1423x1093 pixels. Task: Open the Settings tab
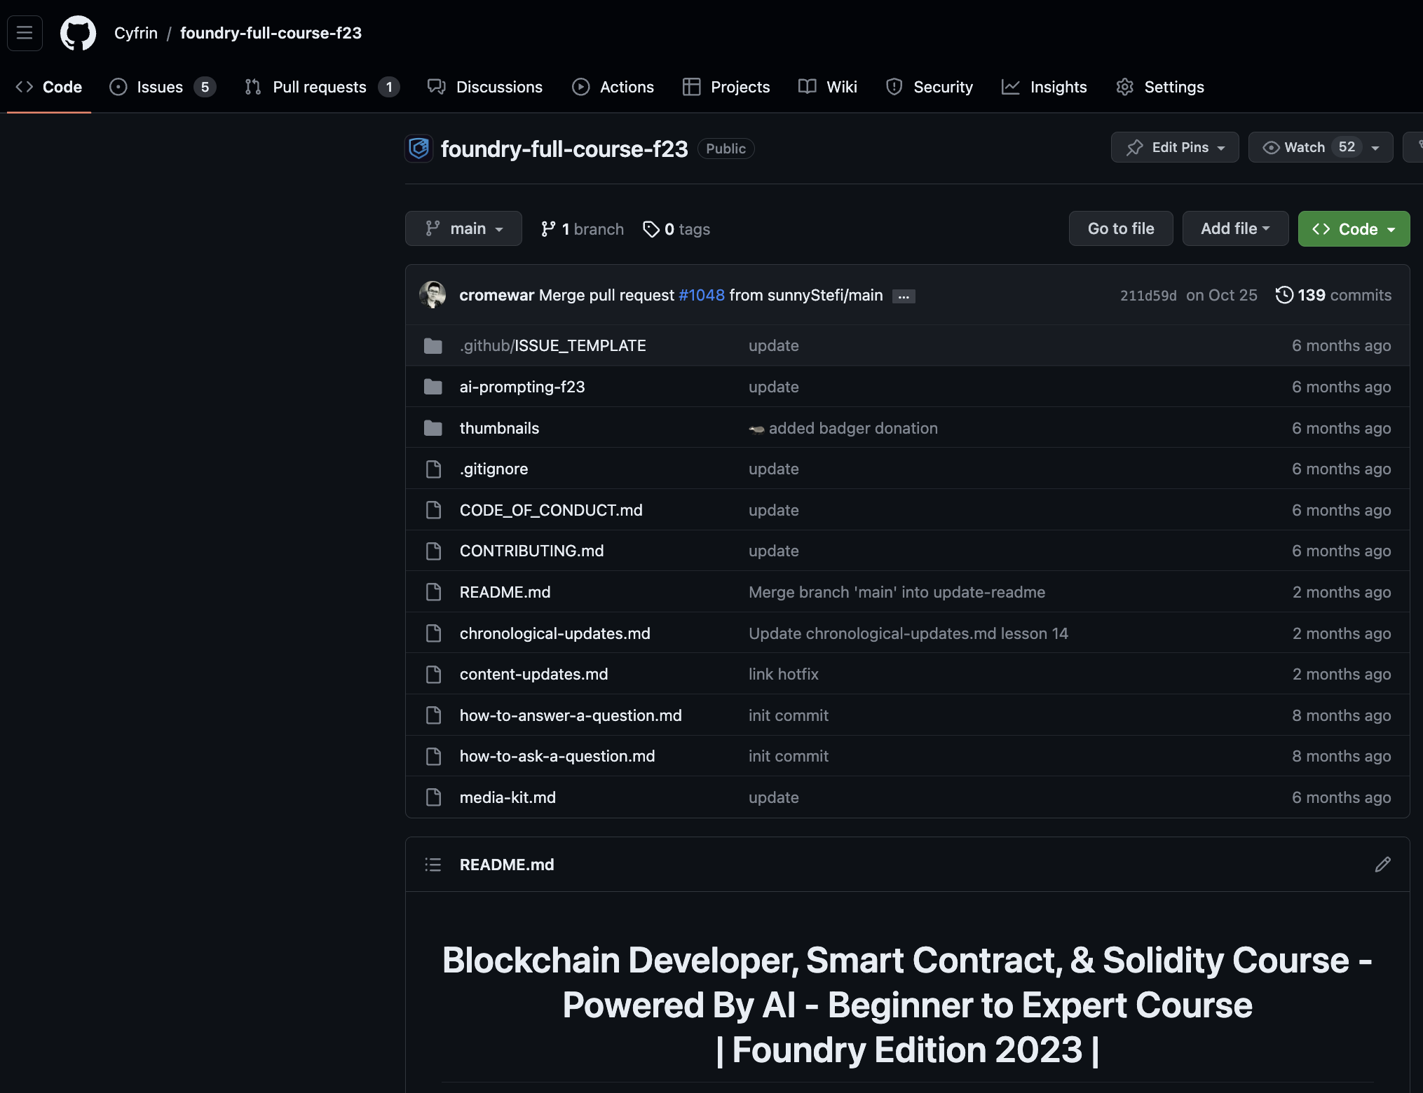pyautogui.click(x=1160, y=87)
